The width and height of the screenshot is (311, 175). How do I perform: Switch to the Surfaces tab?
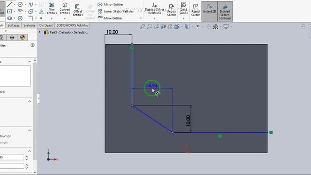point(14,25)
